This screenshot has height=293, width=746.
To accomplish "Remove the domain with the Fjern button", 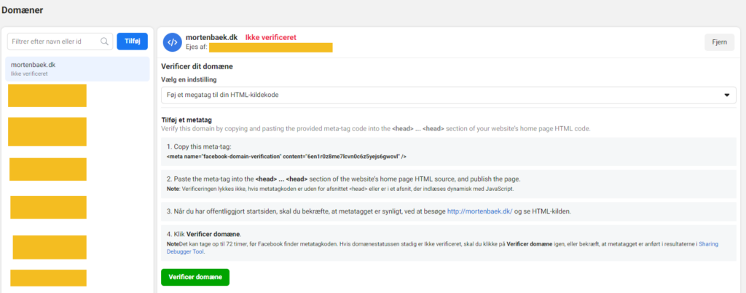I will (719, 42).
